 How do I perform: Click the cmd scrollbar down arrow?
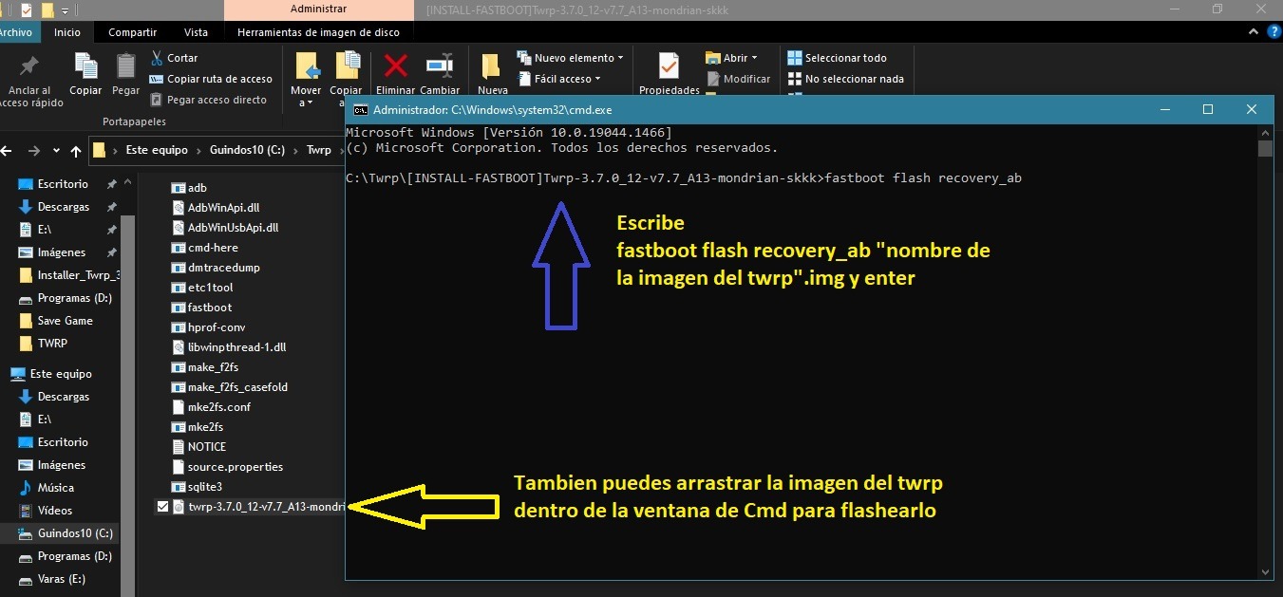click(x=1265, y=571)
